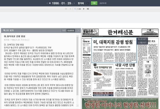The width and height of the screenshot is (160, 109).
Task: Click the 노씨 비자금 오늘 3차공판 headline
Action: pos(124,88)
